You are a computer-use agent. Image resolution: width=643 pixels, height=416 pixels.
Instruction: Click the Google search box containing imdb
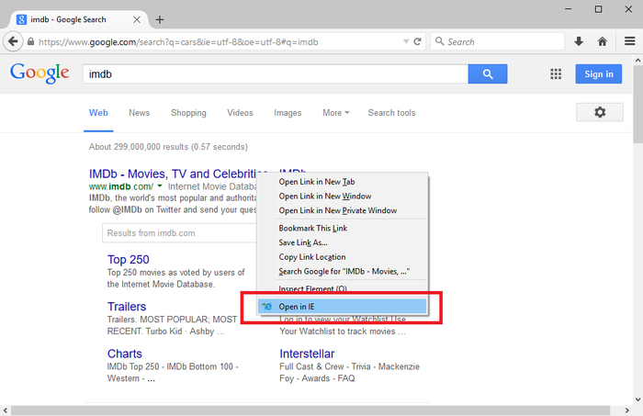point(276,74)
